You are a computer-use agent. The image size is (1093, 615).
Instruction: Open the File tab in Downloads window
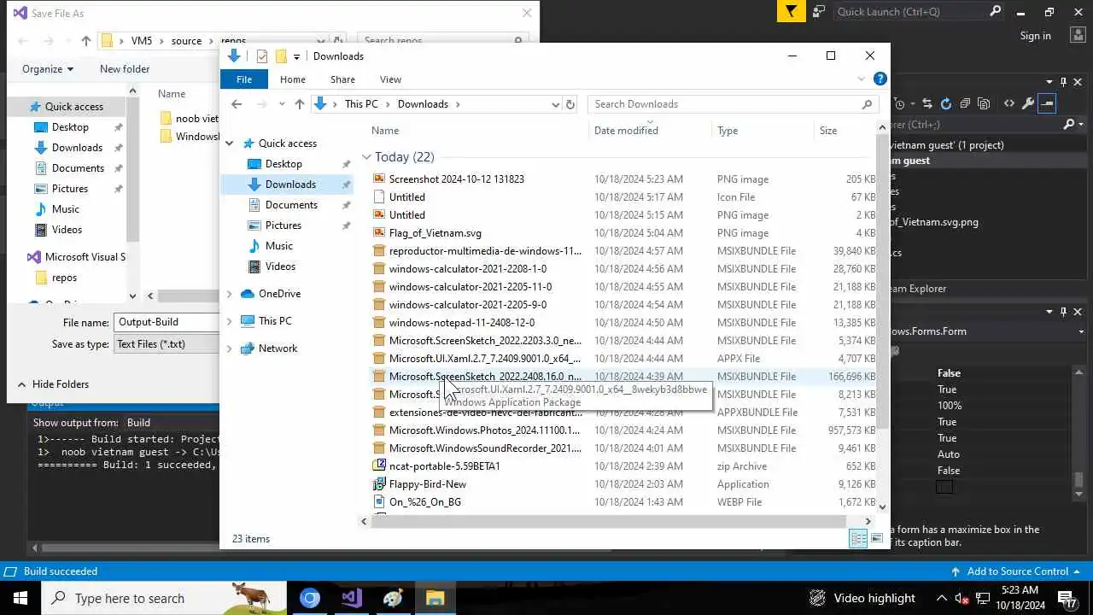(244, 79)
